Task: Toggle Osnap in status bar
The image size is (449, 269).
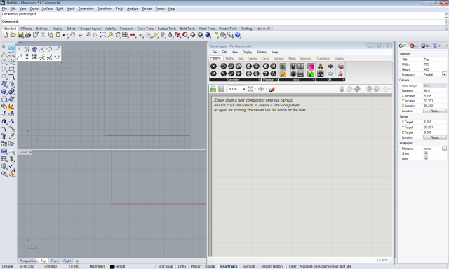Action: coord(210,266)
